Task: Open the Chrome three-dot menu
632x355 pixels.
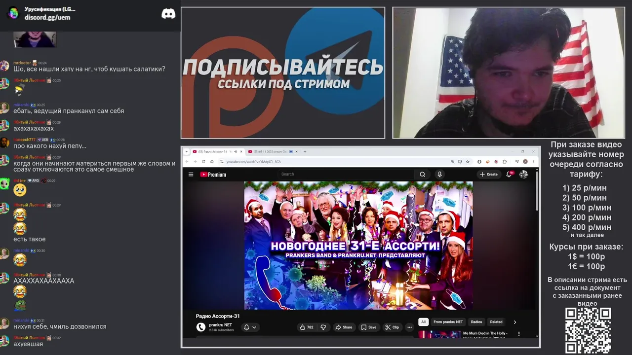Action: click(x=534, y=162)
